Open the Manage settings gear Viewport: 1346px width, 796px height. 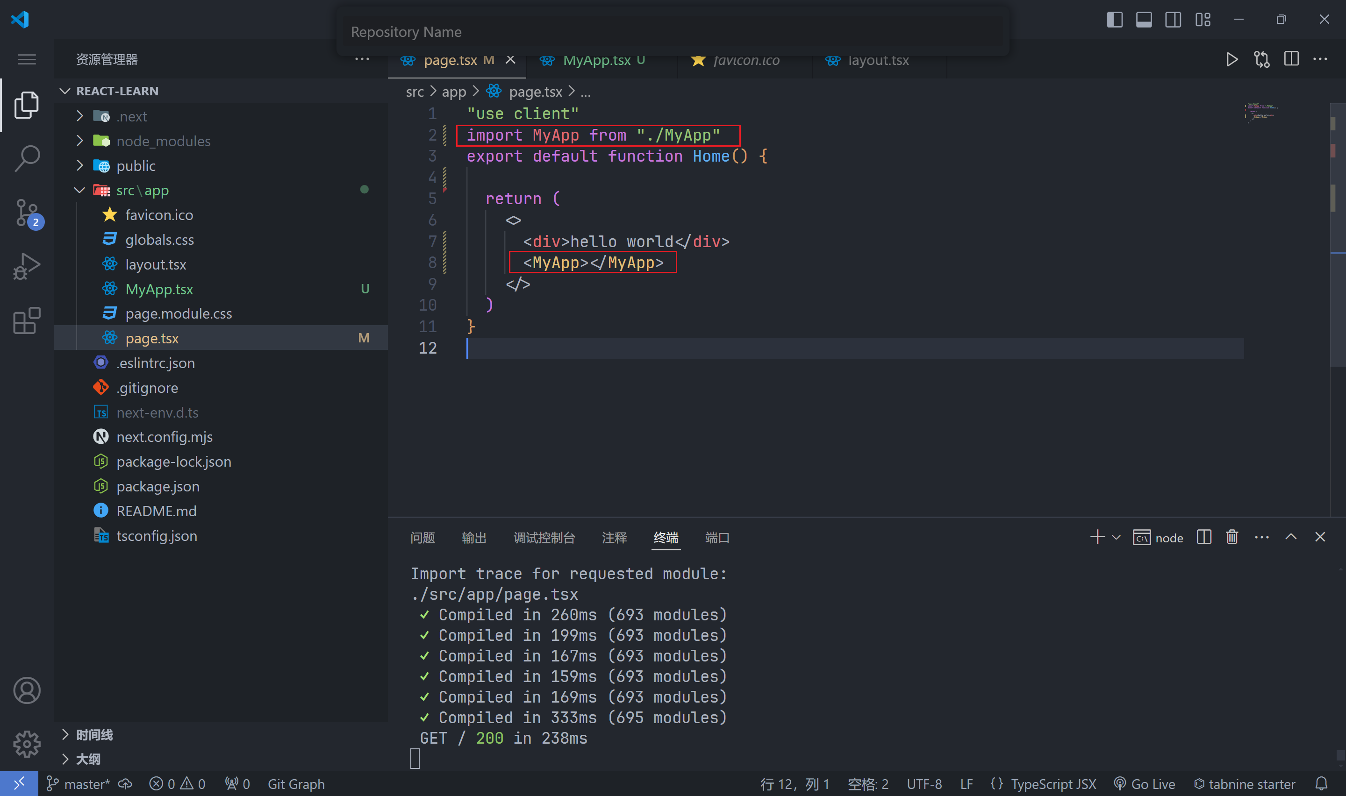click(27, 743)
